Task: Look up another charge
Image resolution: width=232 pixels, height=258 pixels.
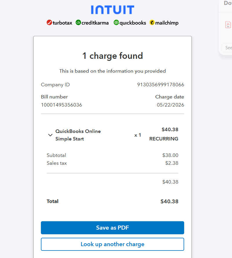Action: click(113, 244)
